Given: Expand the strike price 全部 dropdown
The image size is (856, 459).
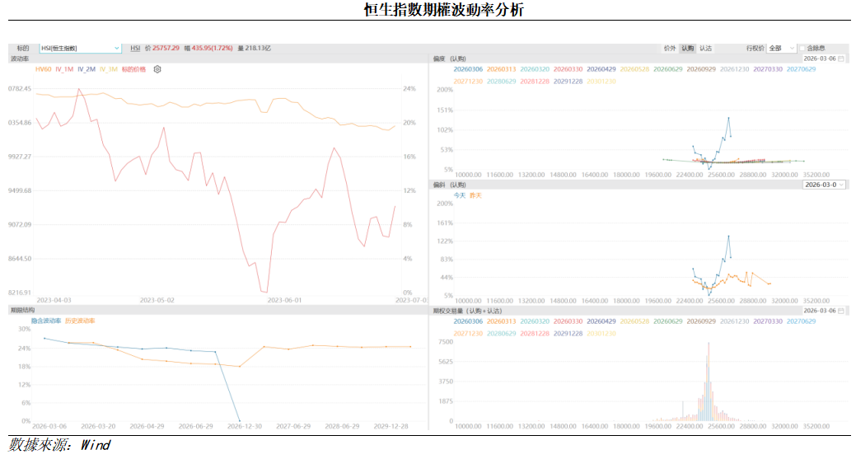Looking at the screenshot, I should click(792, 49).
